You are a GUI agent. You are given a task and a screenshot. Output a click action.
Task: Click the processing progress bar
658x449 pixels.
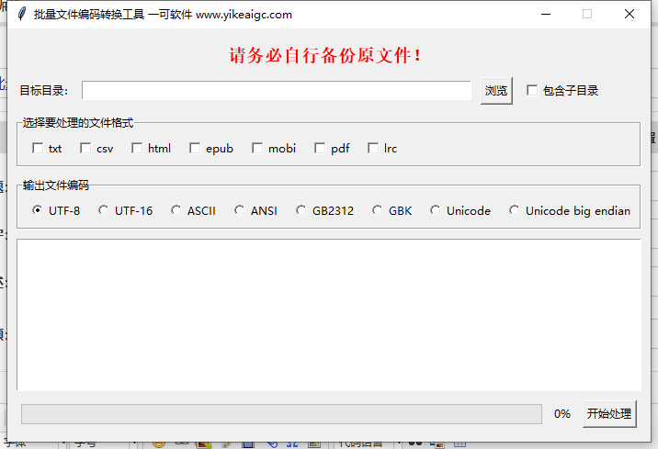[x=281, y=414]
